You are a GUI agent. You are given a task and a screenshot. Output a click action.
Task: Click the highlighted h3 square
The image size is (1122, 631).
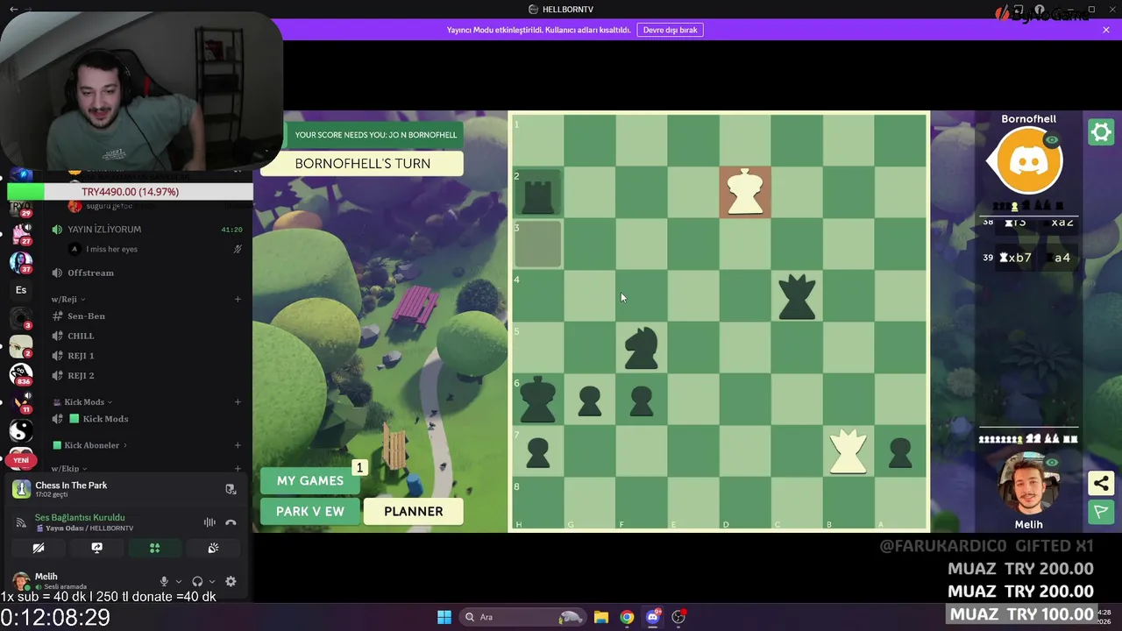538,244
